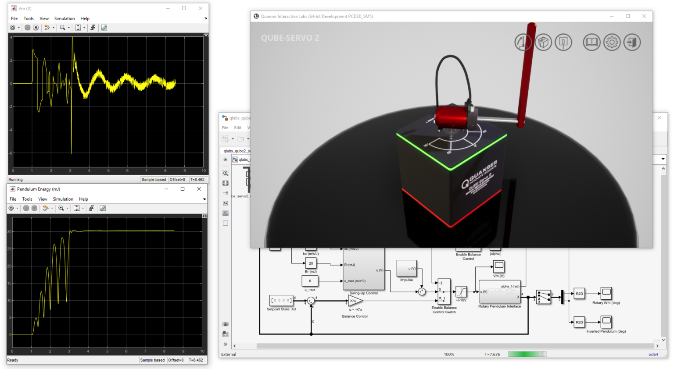This screenshot has height=369, width=674.
Task: Open File menu in Vm (V) window
Action: (x=14, y=18)
